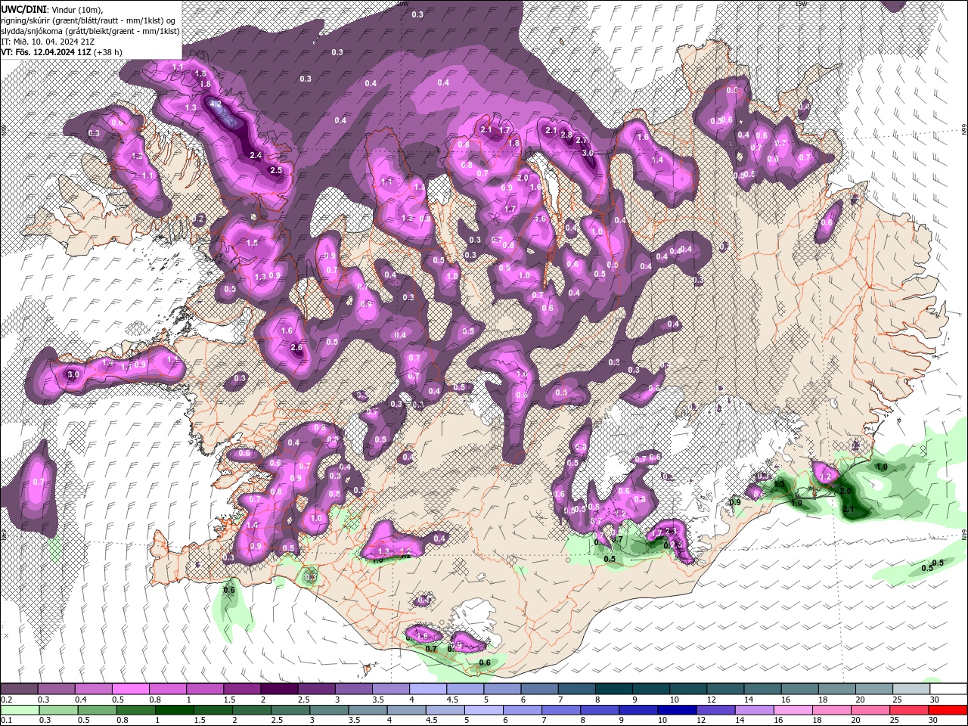This screenshot has height=726, width=968.
Task: Click the 2.8 precipitation value on the map
Action: coord(566,135)
